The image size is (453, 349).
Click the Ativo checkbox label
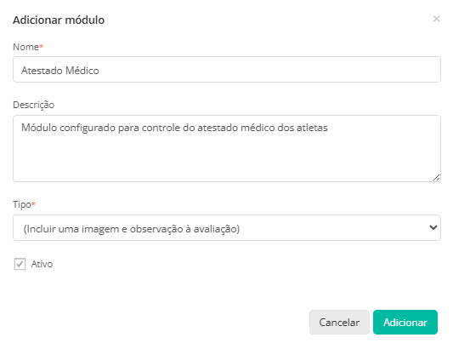(x=42, y=264)
